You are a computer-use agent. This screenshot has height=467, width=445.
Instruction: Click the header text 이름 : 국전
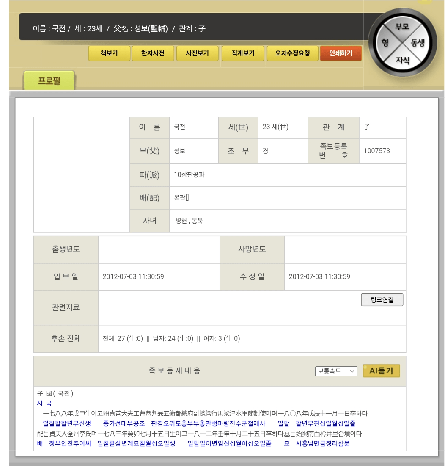pos(49,29)
